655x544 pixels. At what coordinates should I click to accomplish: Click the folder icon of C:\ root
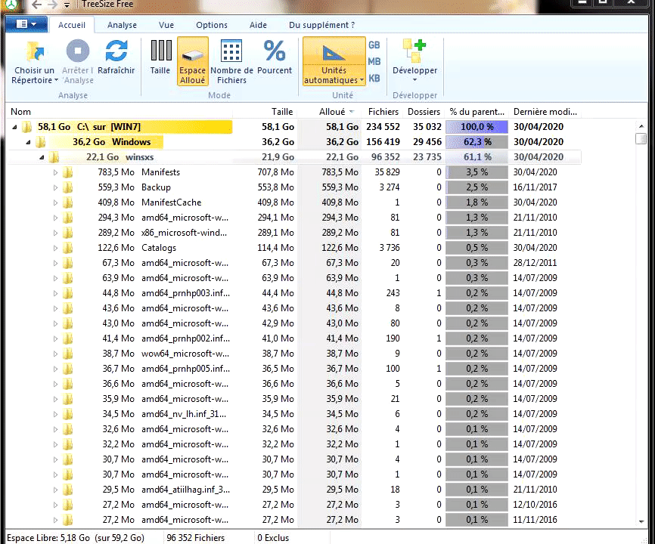coord(27,127)
